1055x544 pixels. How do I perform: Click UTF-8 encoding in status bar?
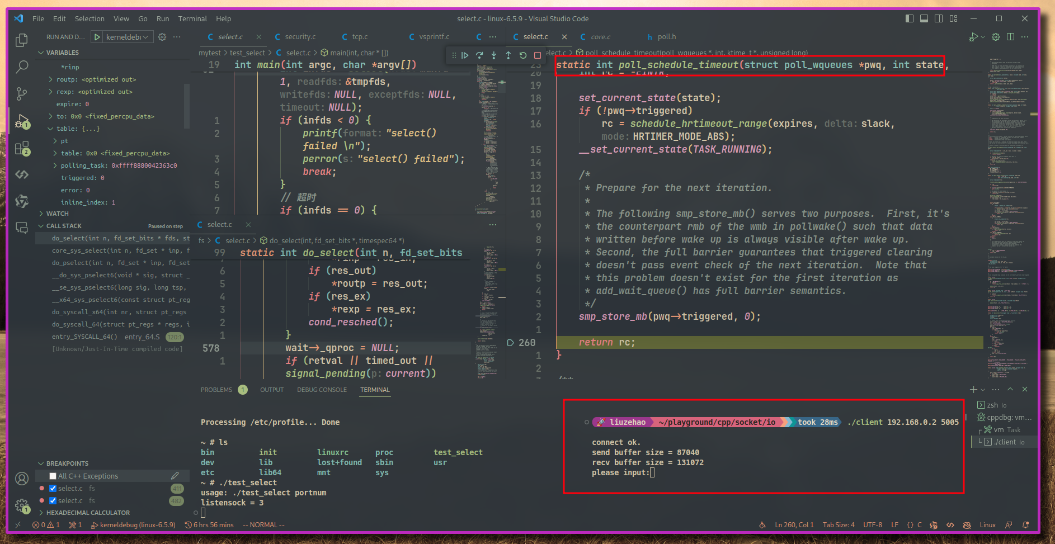(873, 525)
